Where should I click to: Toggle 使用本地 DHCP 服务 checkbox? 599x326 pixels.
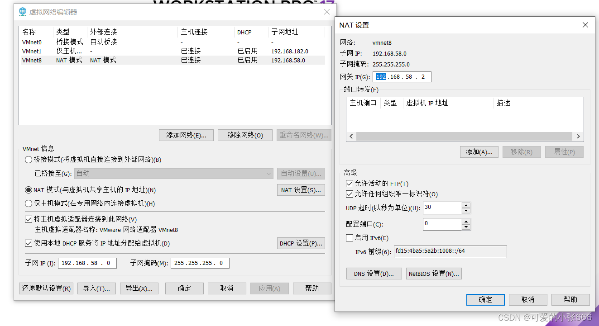[29, 243]
